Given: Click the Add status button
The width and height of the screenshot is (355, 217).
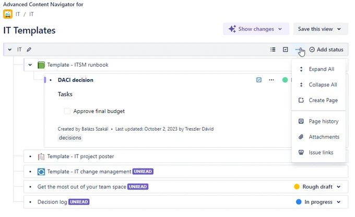Looking at the screenshot, I should (326, 49).
